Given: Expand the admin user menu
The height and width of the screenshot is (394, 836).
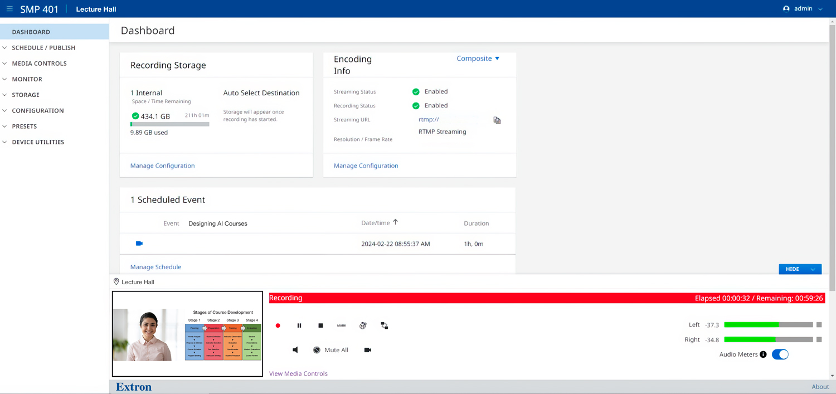Looking at the screenshot, I should coord(803,9).
